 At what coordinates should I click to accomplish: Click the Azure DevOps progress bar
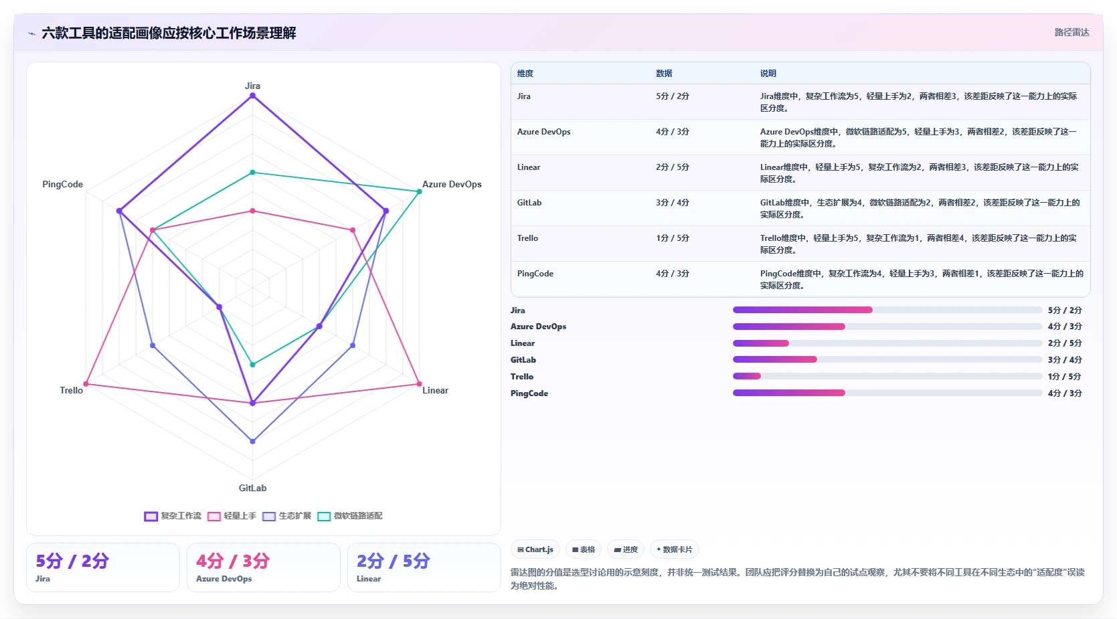coord(887,327)
